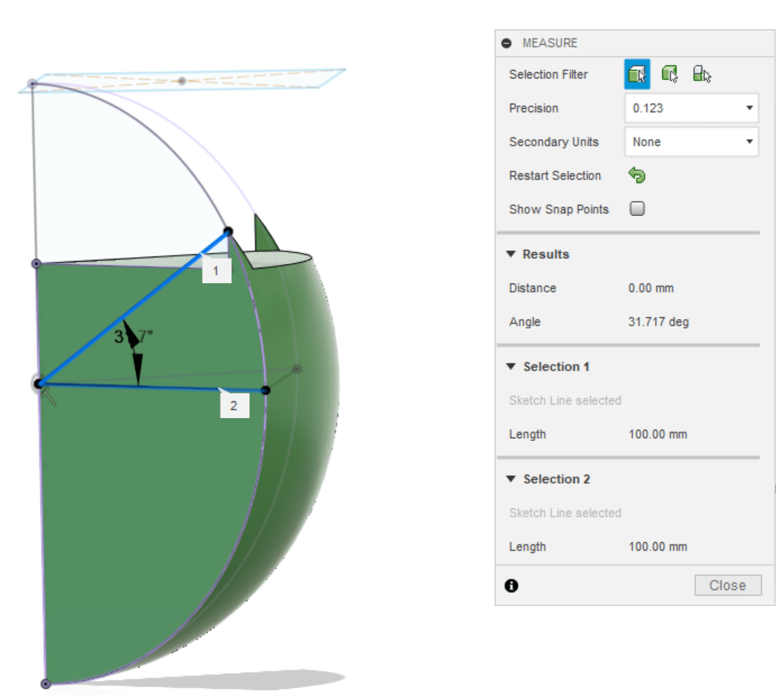Click the selection label 2 on the model

click(x=234, y=405)
